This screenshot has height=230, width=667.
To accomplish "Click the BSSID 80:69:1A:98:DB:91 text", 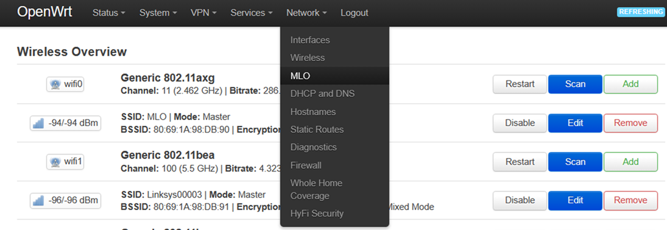I will tap(175, 207).
